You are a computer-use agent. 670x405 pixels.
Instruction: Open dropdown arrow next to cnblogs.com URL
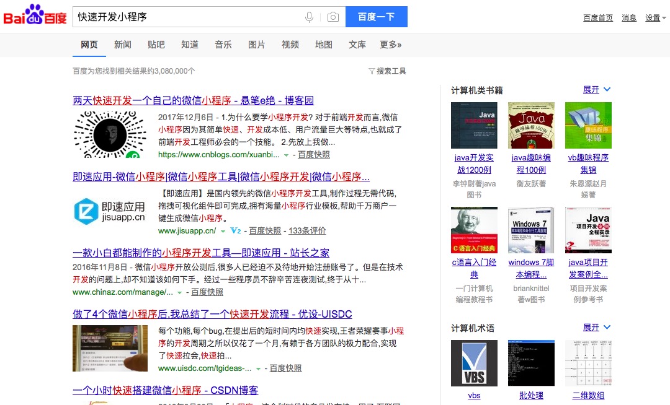point(286,155)
